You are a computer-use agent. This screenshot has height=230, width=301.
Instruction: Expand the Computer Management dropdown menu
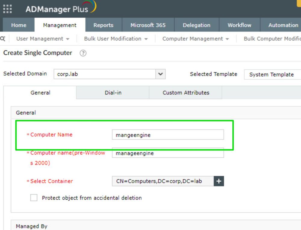pos(196,39)
